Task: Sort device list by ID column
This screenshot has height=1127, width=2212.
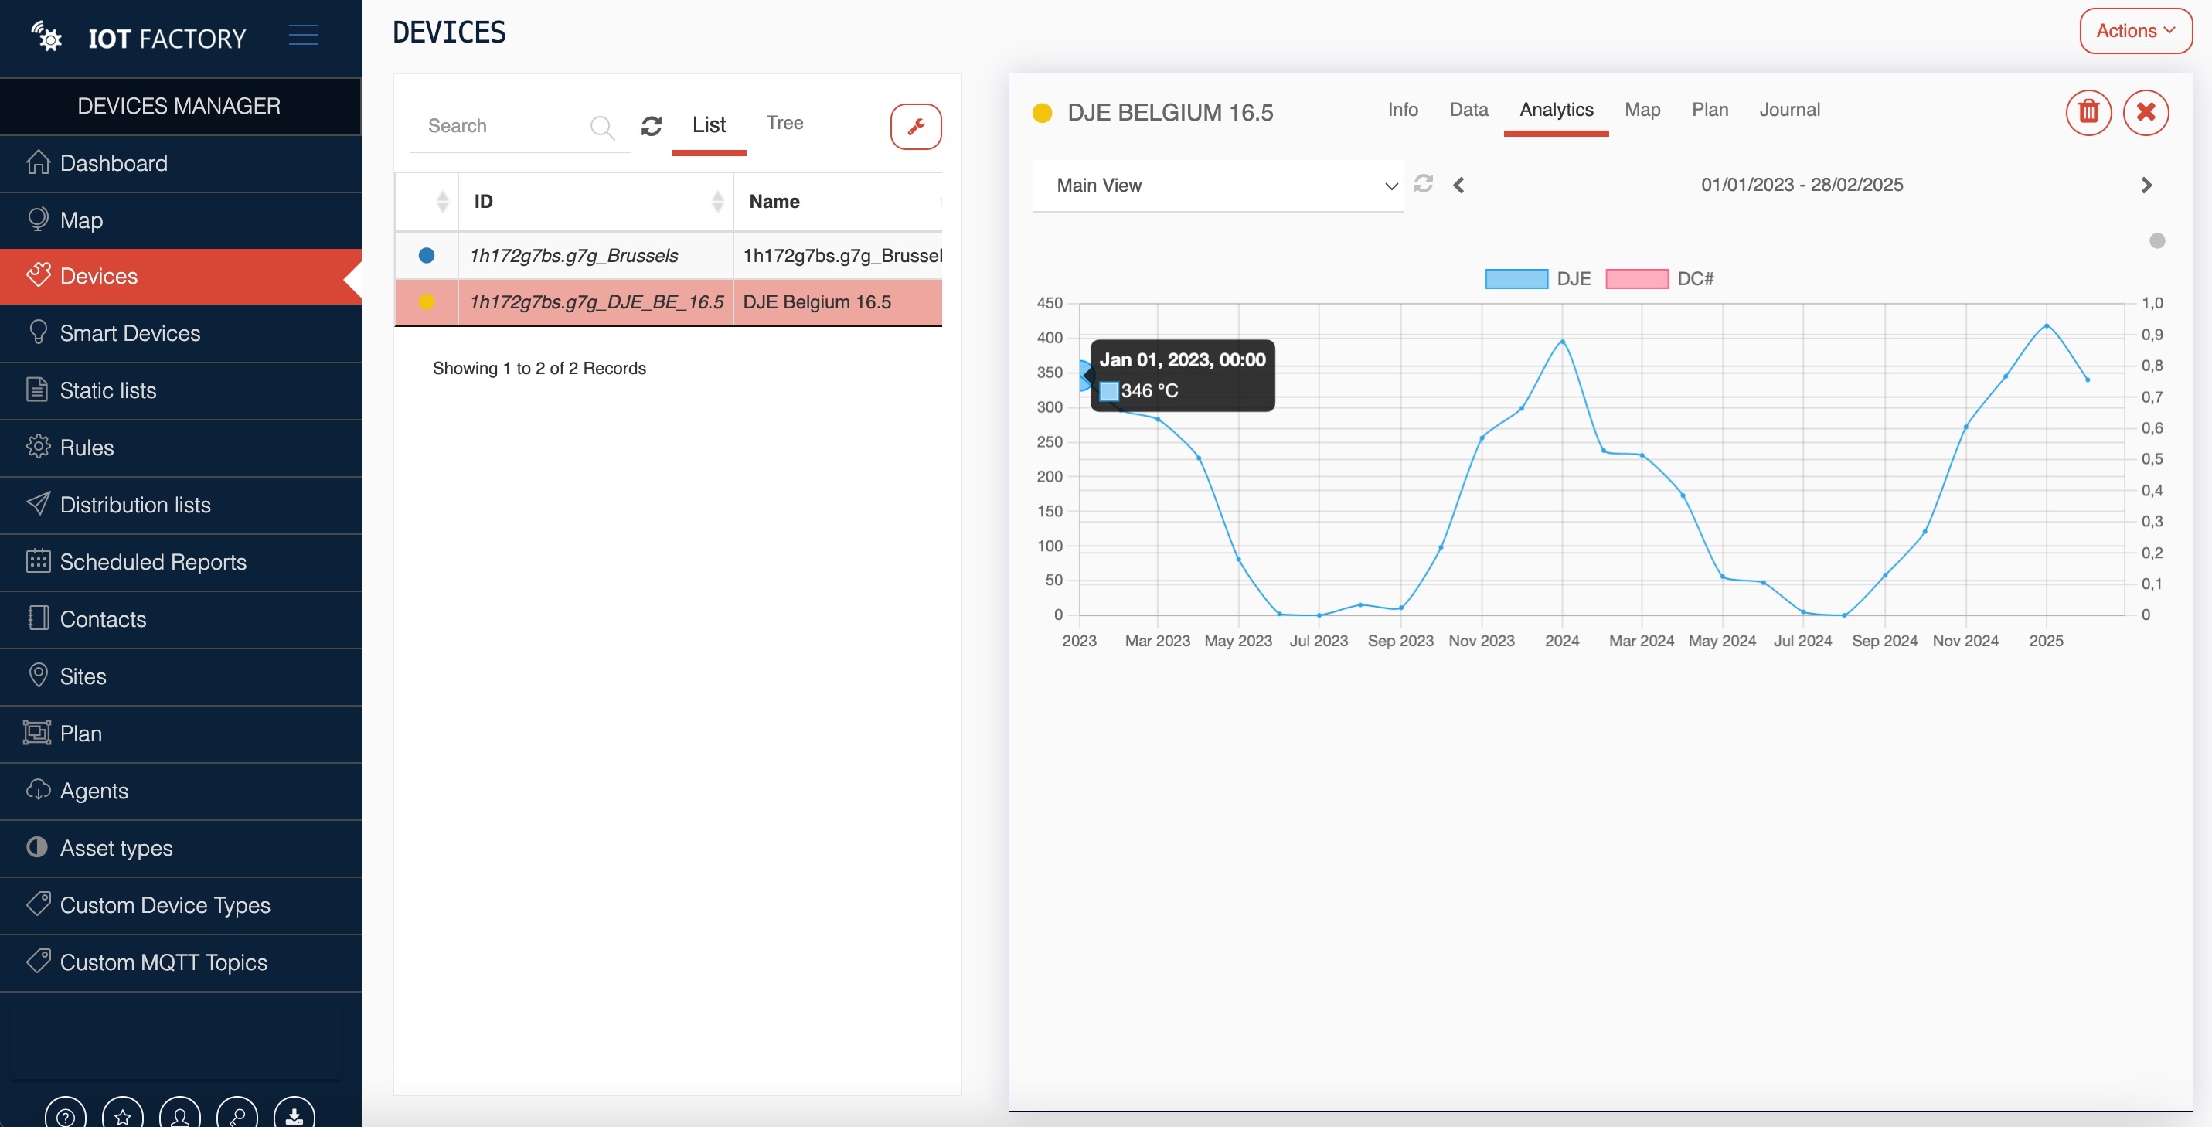Action: (594, 201)
